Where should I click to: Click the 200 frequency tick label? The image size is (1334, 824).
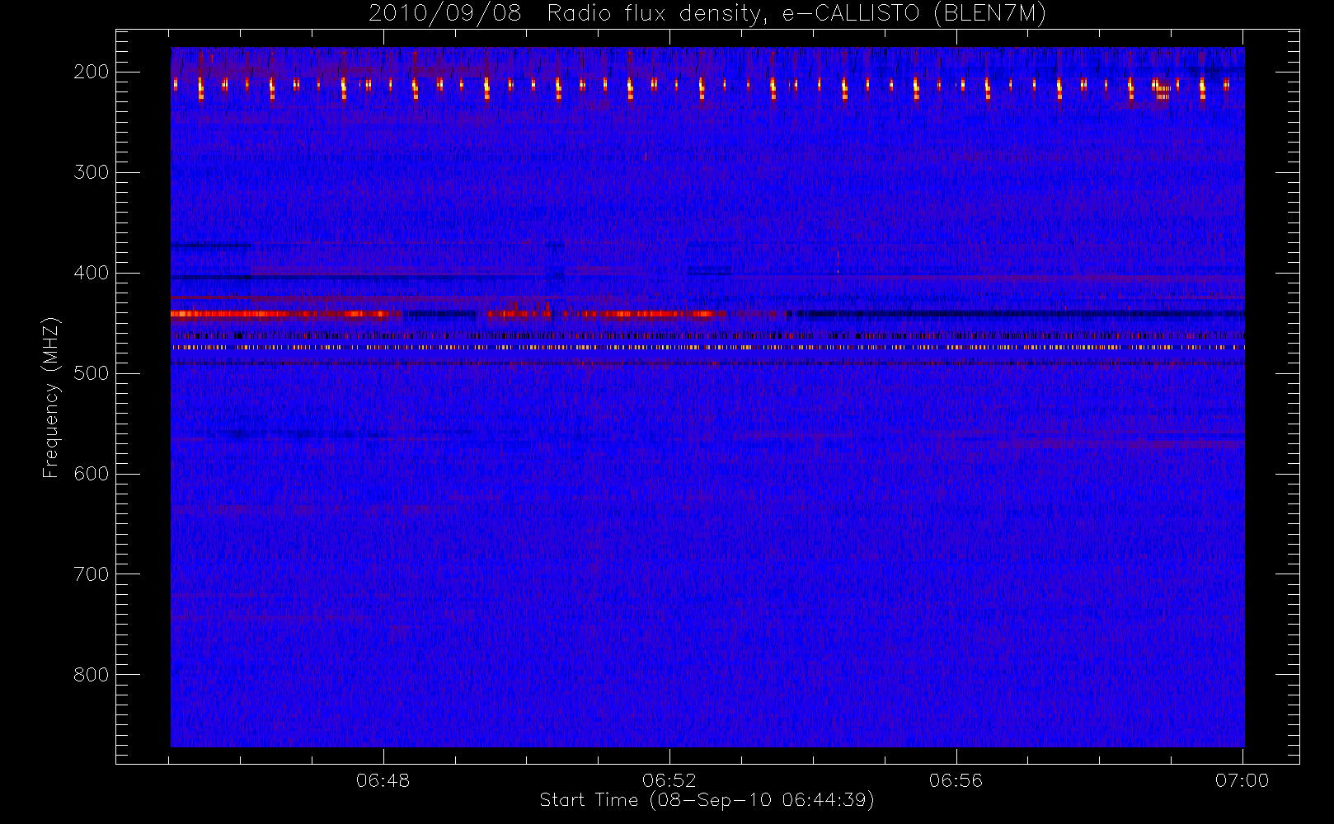click(91, 72)
